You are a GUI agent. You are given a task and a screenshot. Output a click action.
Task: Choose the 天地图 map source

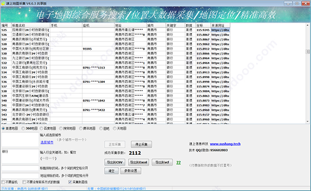120,128
